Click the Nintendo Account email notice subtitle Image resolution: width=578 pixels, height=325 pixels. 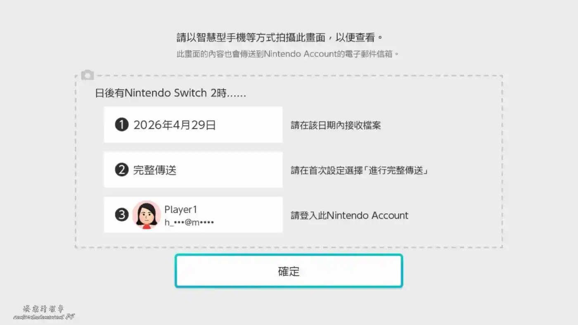288,54
